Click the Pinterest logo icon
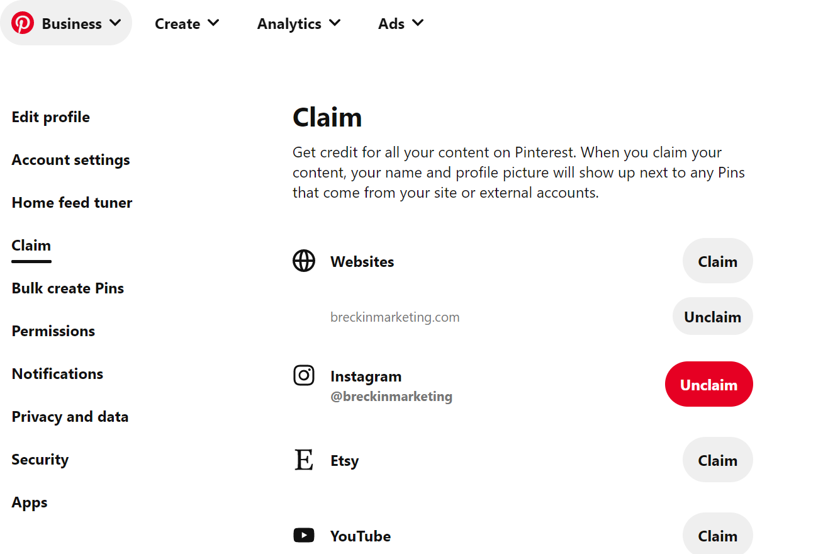This screenshot has height=554, width=823. pyautogui.click(x=23, y=23)
